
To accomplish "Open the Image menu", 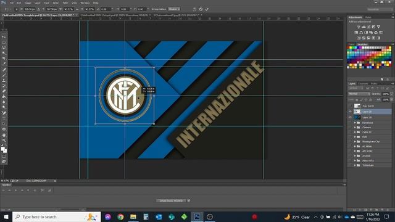I will coord(28,2).
